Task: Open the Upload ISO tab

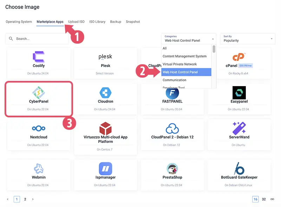Action: point(76,22)
